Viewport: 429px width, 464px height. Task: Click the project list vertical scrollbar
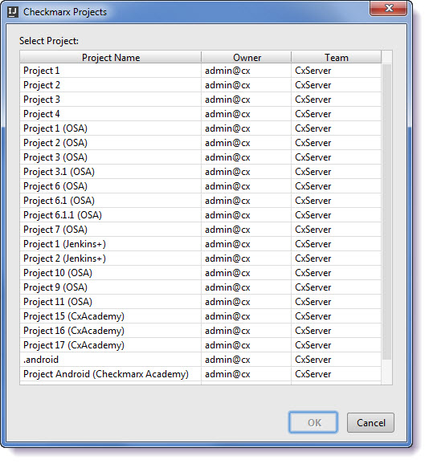click(386, 212)
